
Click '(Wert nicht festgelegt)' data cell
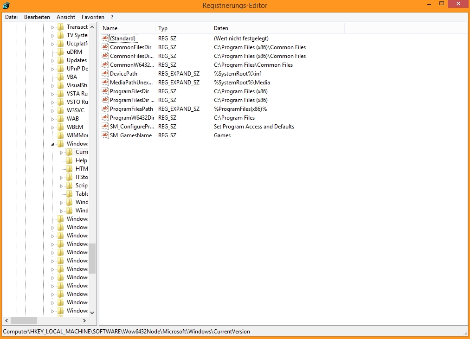(241, 38)
